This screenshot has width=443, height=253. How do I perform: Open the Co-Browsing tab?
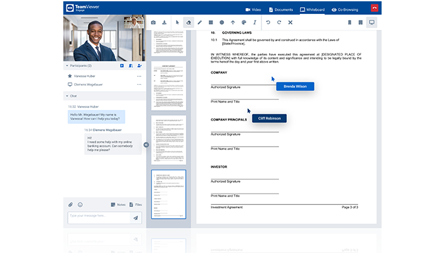[345, 9]
